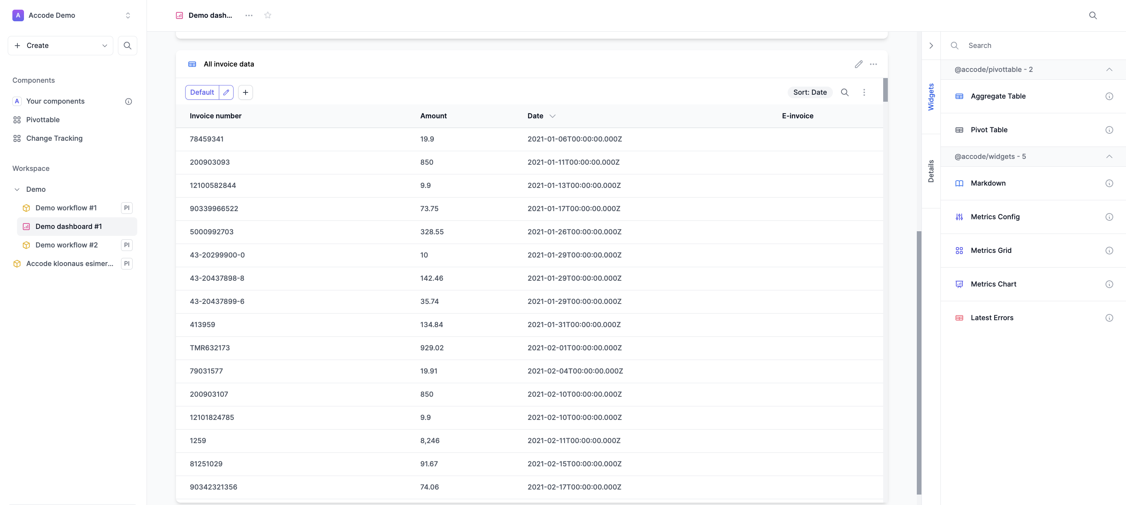Select Demo dashboard #1 in sidebar

point(77,227)
